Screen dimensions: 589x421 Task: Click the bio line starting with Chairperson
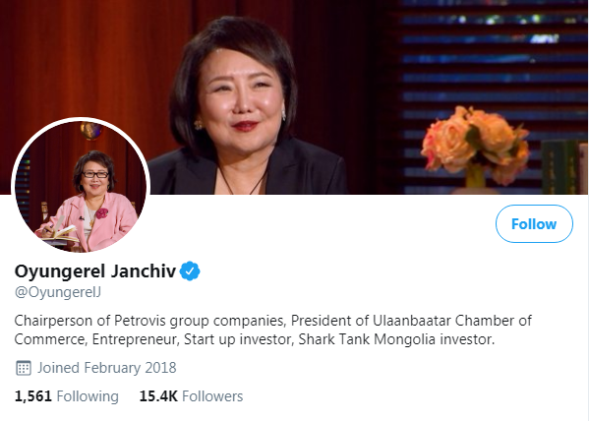273,321
